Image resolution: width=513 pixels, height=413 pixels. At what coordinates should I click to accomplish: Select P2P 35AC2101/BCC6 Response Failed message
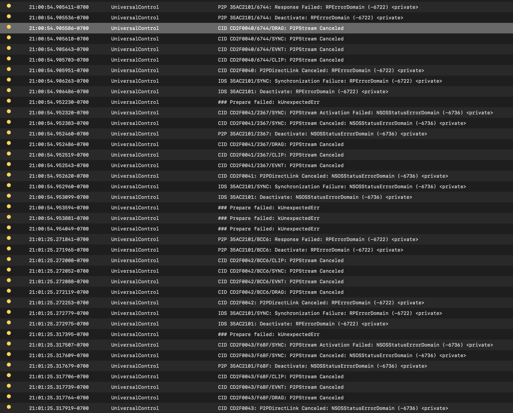tap(318, 239)
